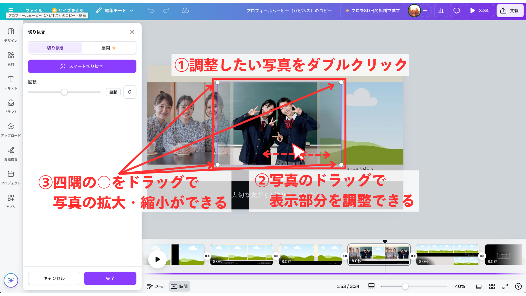Open comments speech bubble
The width and height of the screenshot is (526, 296).
pyautogui.click(x=456, y=11)
